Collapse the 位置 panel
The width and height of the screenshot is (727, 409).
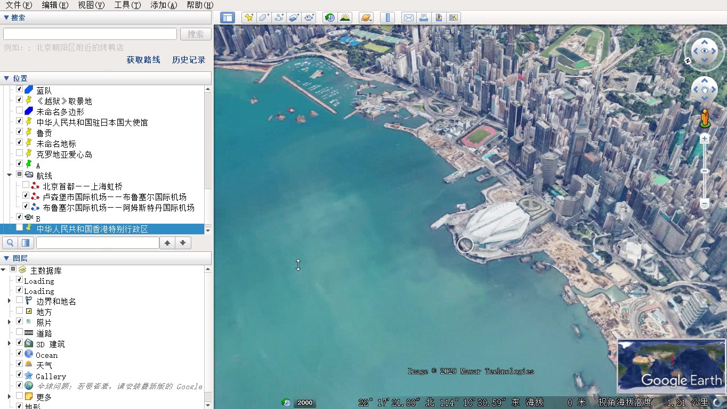point(6,78)
